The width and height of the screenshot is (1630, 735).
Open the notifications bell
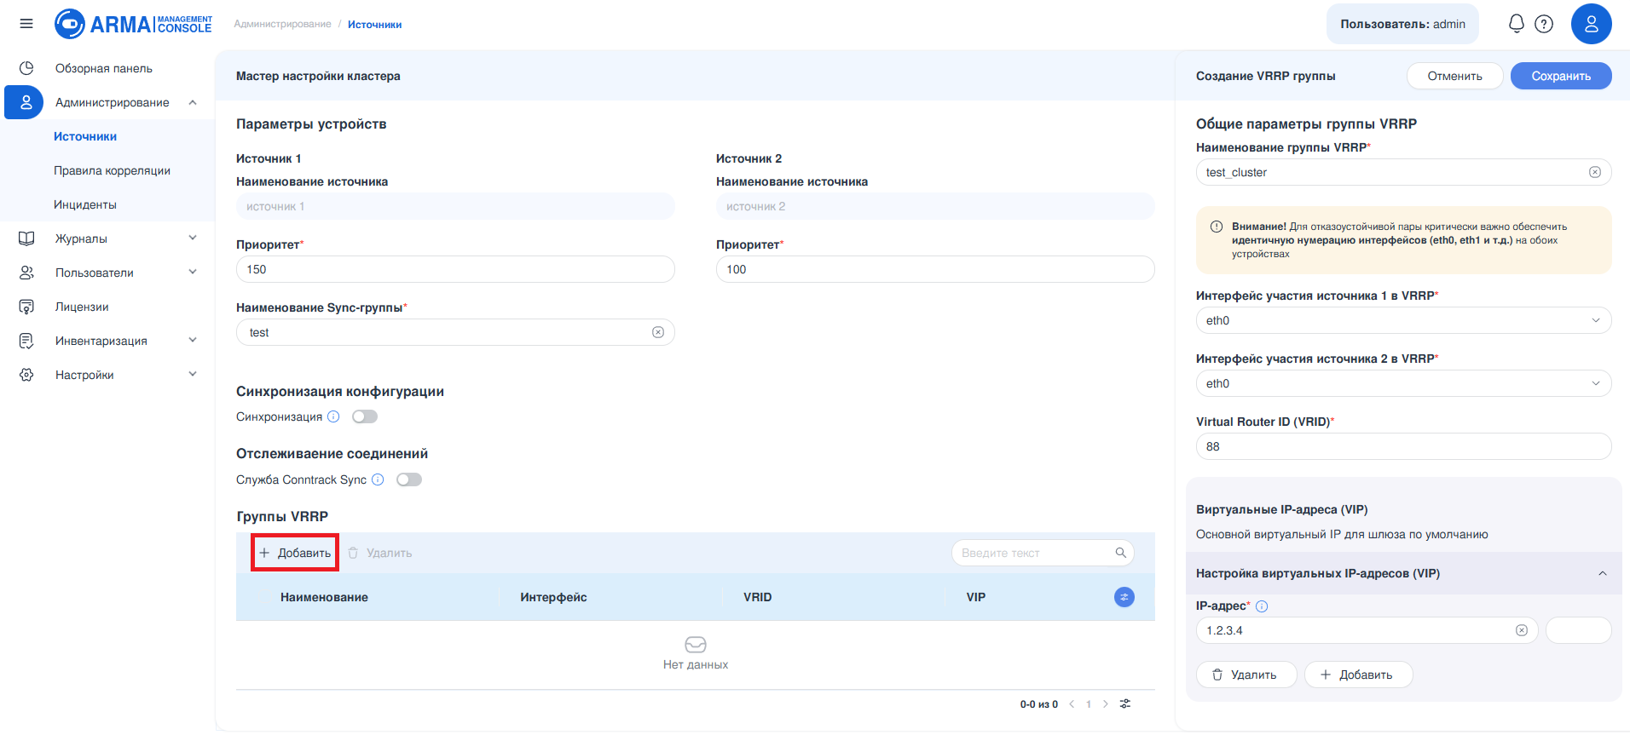(x=1516, y=24)
